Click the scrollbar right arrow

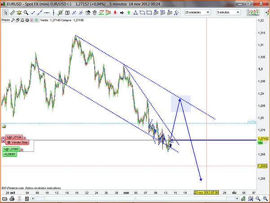tap(237, 199)
